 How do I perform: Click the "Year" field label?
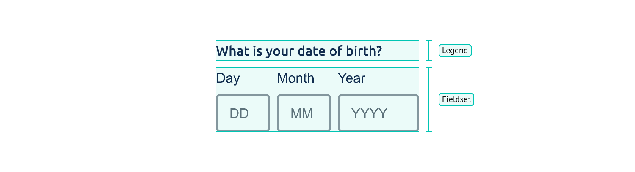point(351,78)
